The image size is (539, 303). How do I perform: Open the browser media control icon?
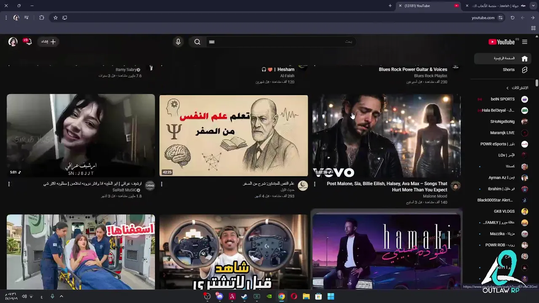27,18
